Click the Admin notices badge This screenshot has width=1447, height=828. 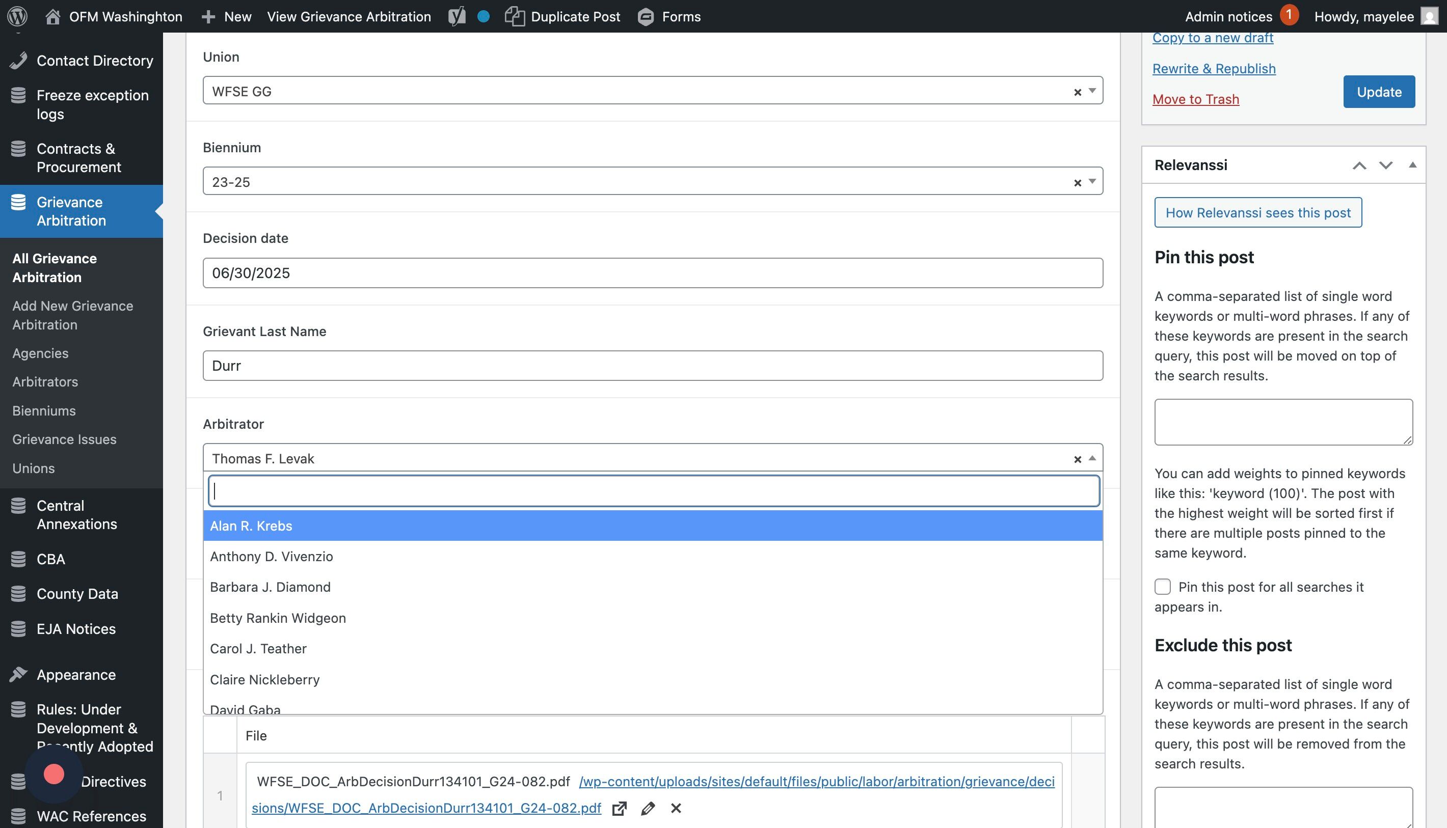point(1289,15)
